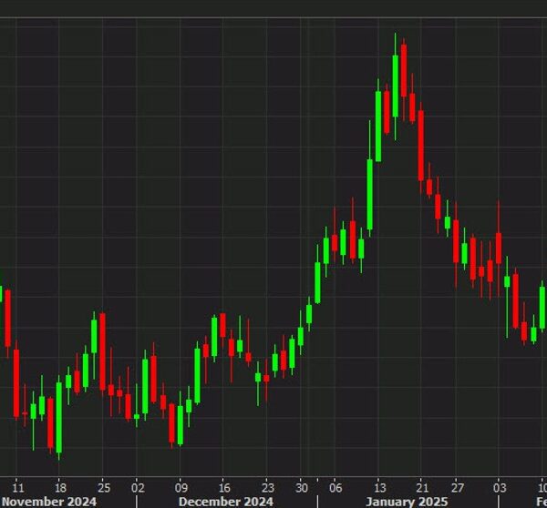Select the 16 date tick in December

pos(224,486)
